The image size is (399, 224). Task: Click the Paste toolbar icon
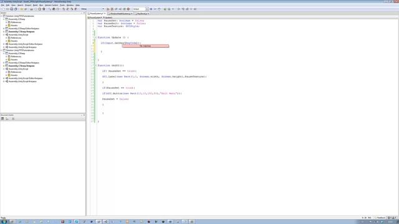(x=40, y=9)
